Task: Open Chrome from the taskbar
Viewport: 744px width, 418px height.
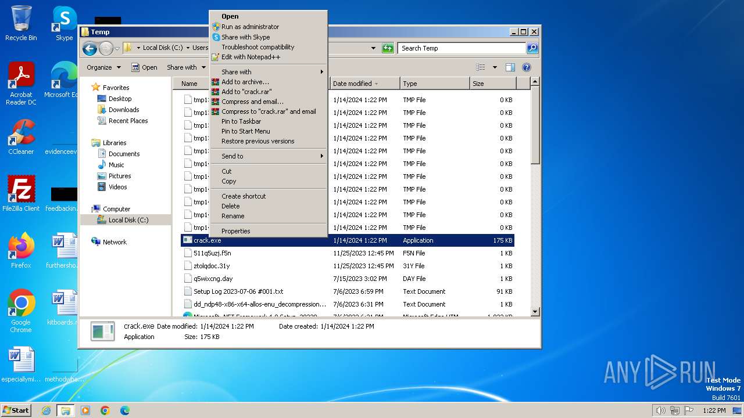Action: pyautogui.click(x=105, y=410)
